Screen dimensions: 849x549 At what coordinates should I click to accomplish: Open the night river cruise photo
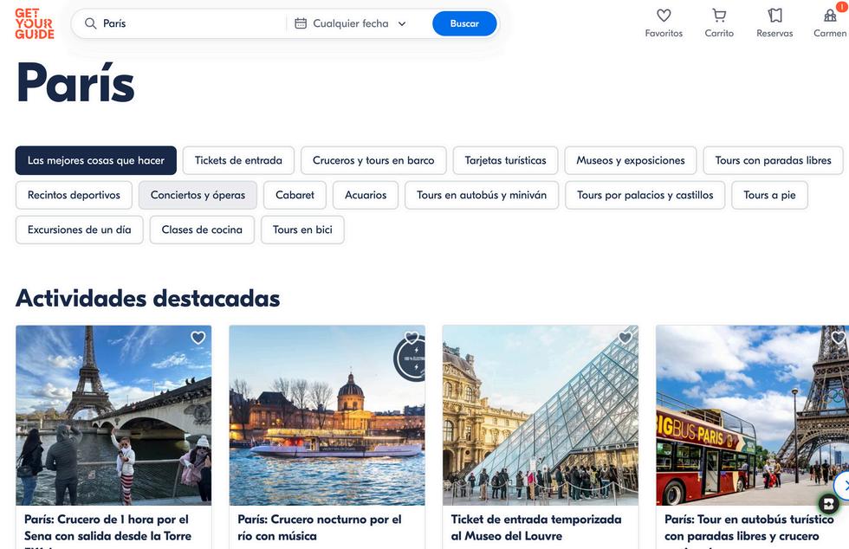[327, 416]
